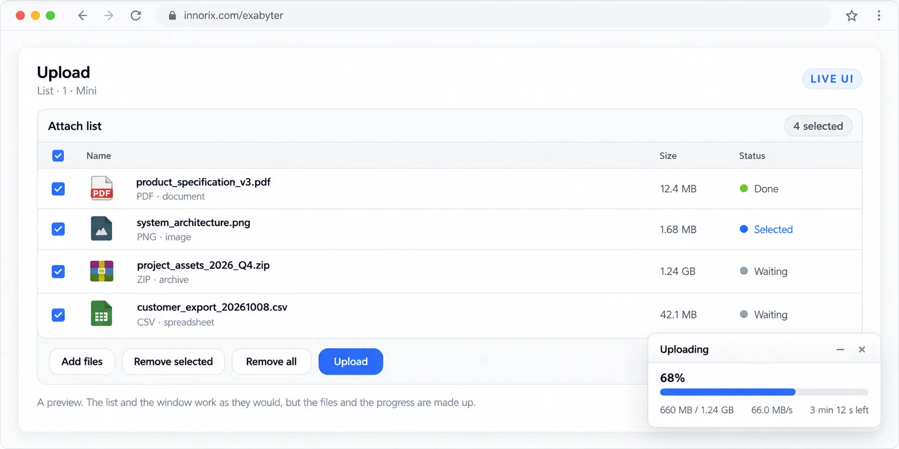This screenshot has width=899, height=449.
Task: Click the Size column header
Action: click(x=668, y=155)
